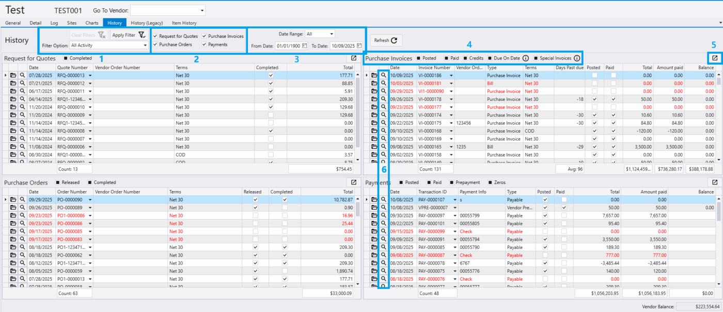Open From Date calendar picker
Image resolution: width=723 pixels, height=312 pixels.
click(305, 46)
